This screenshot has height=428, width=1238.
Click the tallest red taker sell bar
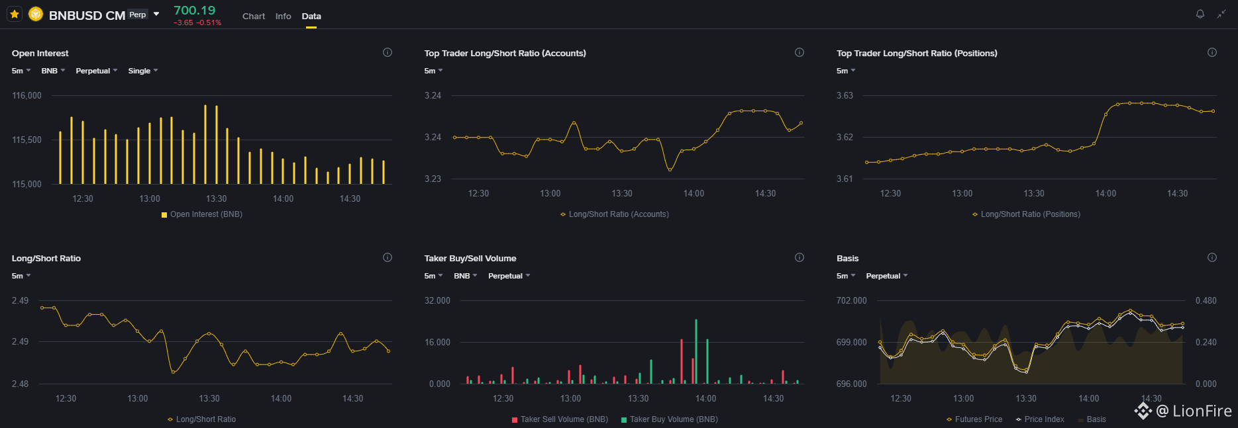(682, 361)
